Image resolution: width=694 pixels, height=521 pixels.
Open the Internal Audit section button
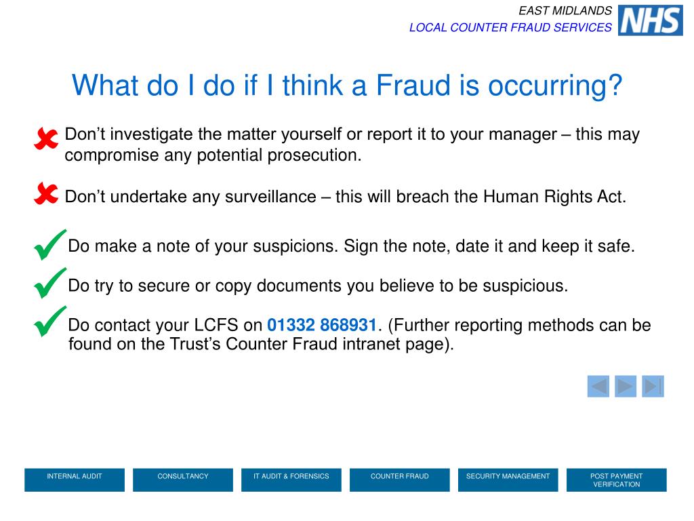coord(75,480)
